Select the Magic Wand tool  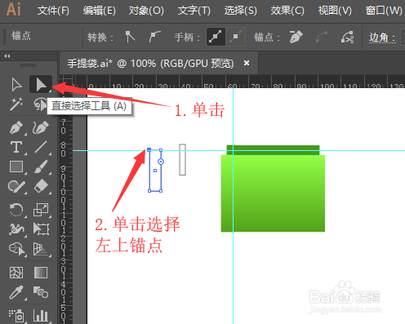(x=16, y=104)
